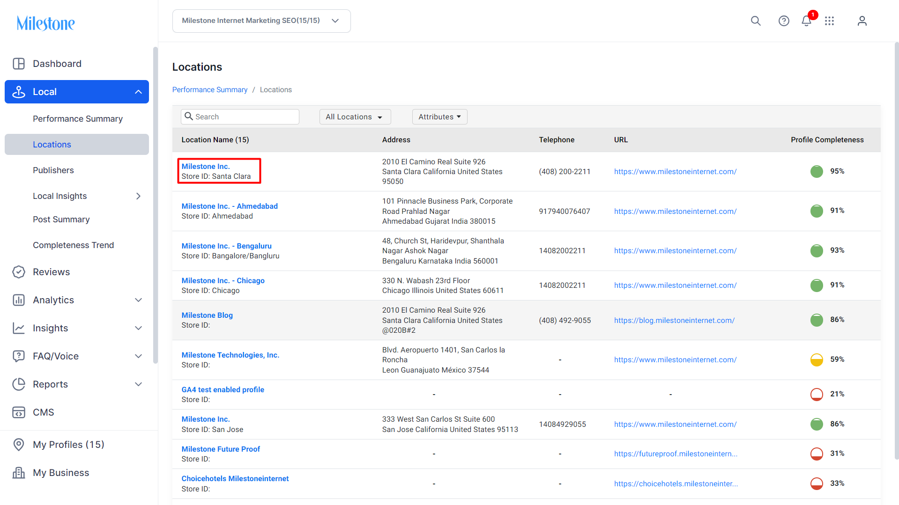
Task: Select Locations in the sidebar
Action: [x=77, y=145]
